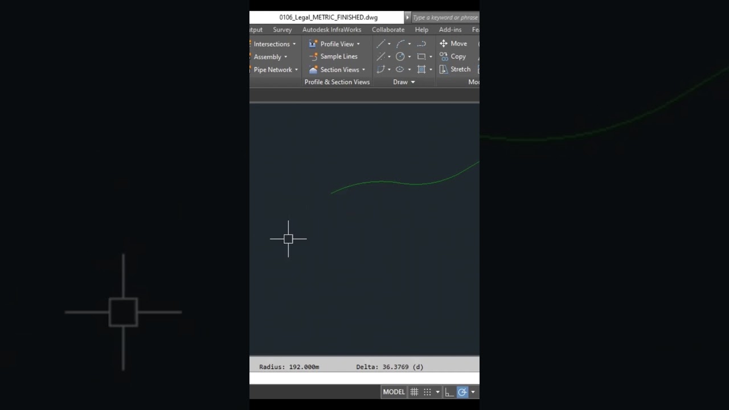Choose the construction line tool
The image size is (729, 410).
point(380,56)
